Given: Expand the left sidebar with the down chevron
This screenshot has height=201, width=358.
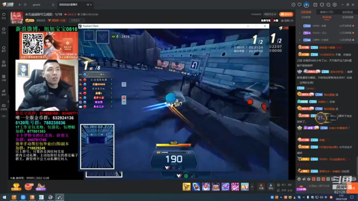Looking at the screenshot, I should (x=4, y=116).
